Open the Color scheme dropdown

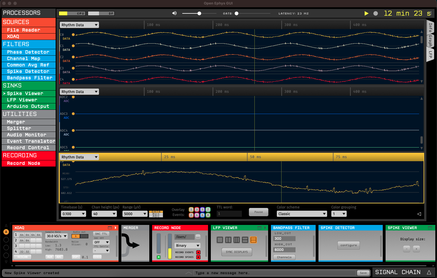point(302,214)
